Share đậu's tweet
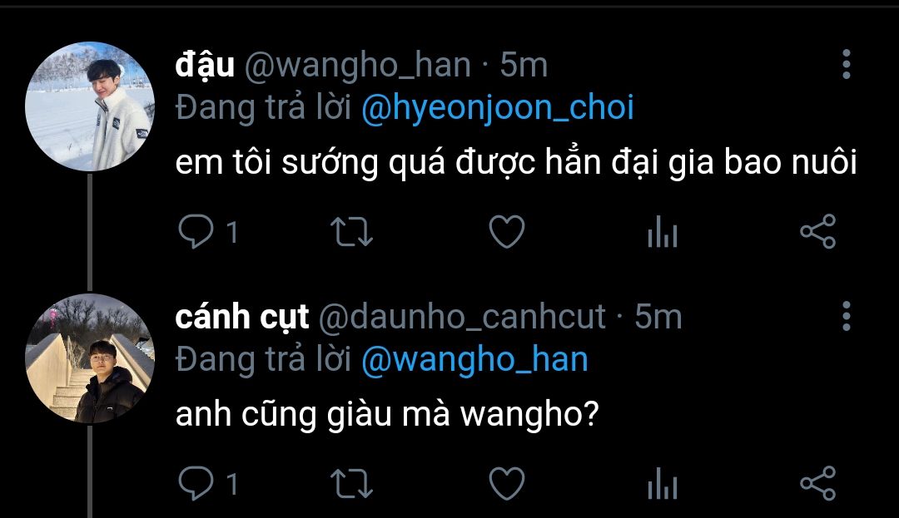Image resolution: width=899 pixels, height=518 pixels. click(818, 231)
